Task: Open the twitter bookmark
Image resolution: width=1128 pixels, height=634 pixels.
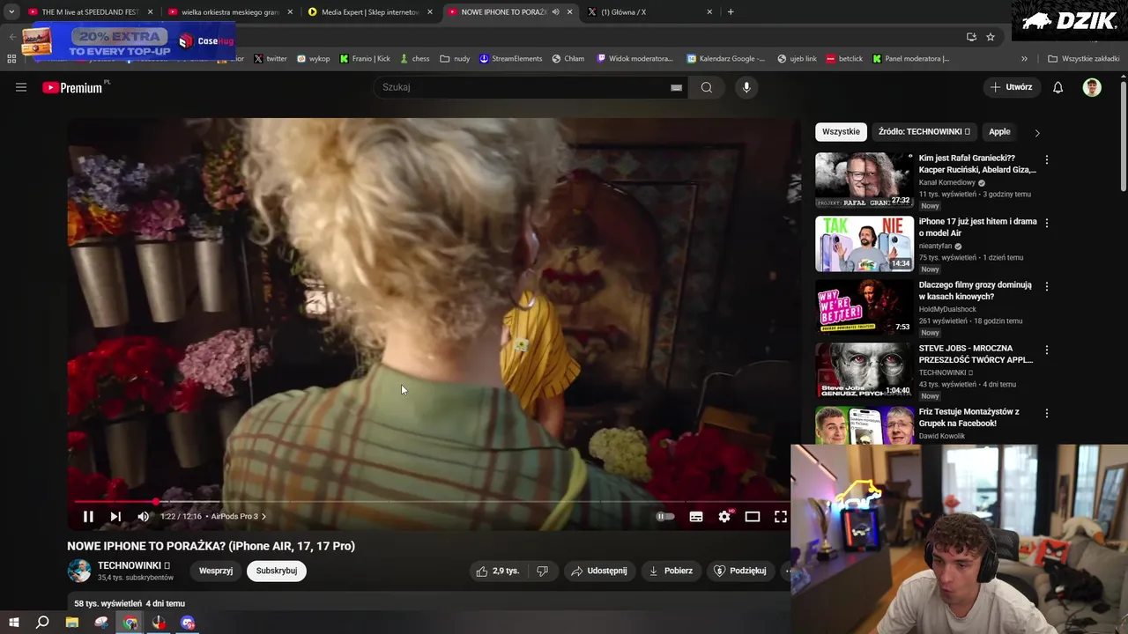Action: click(x=271, y=59)
